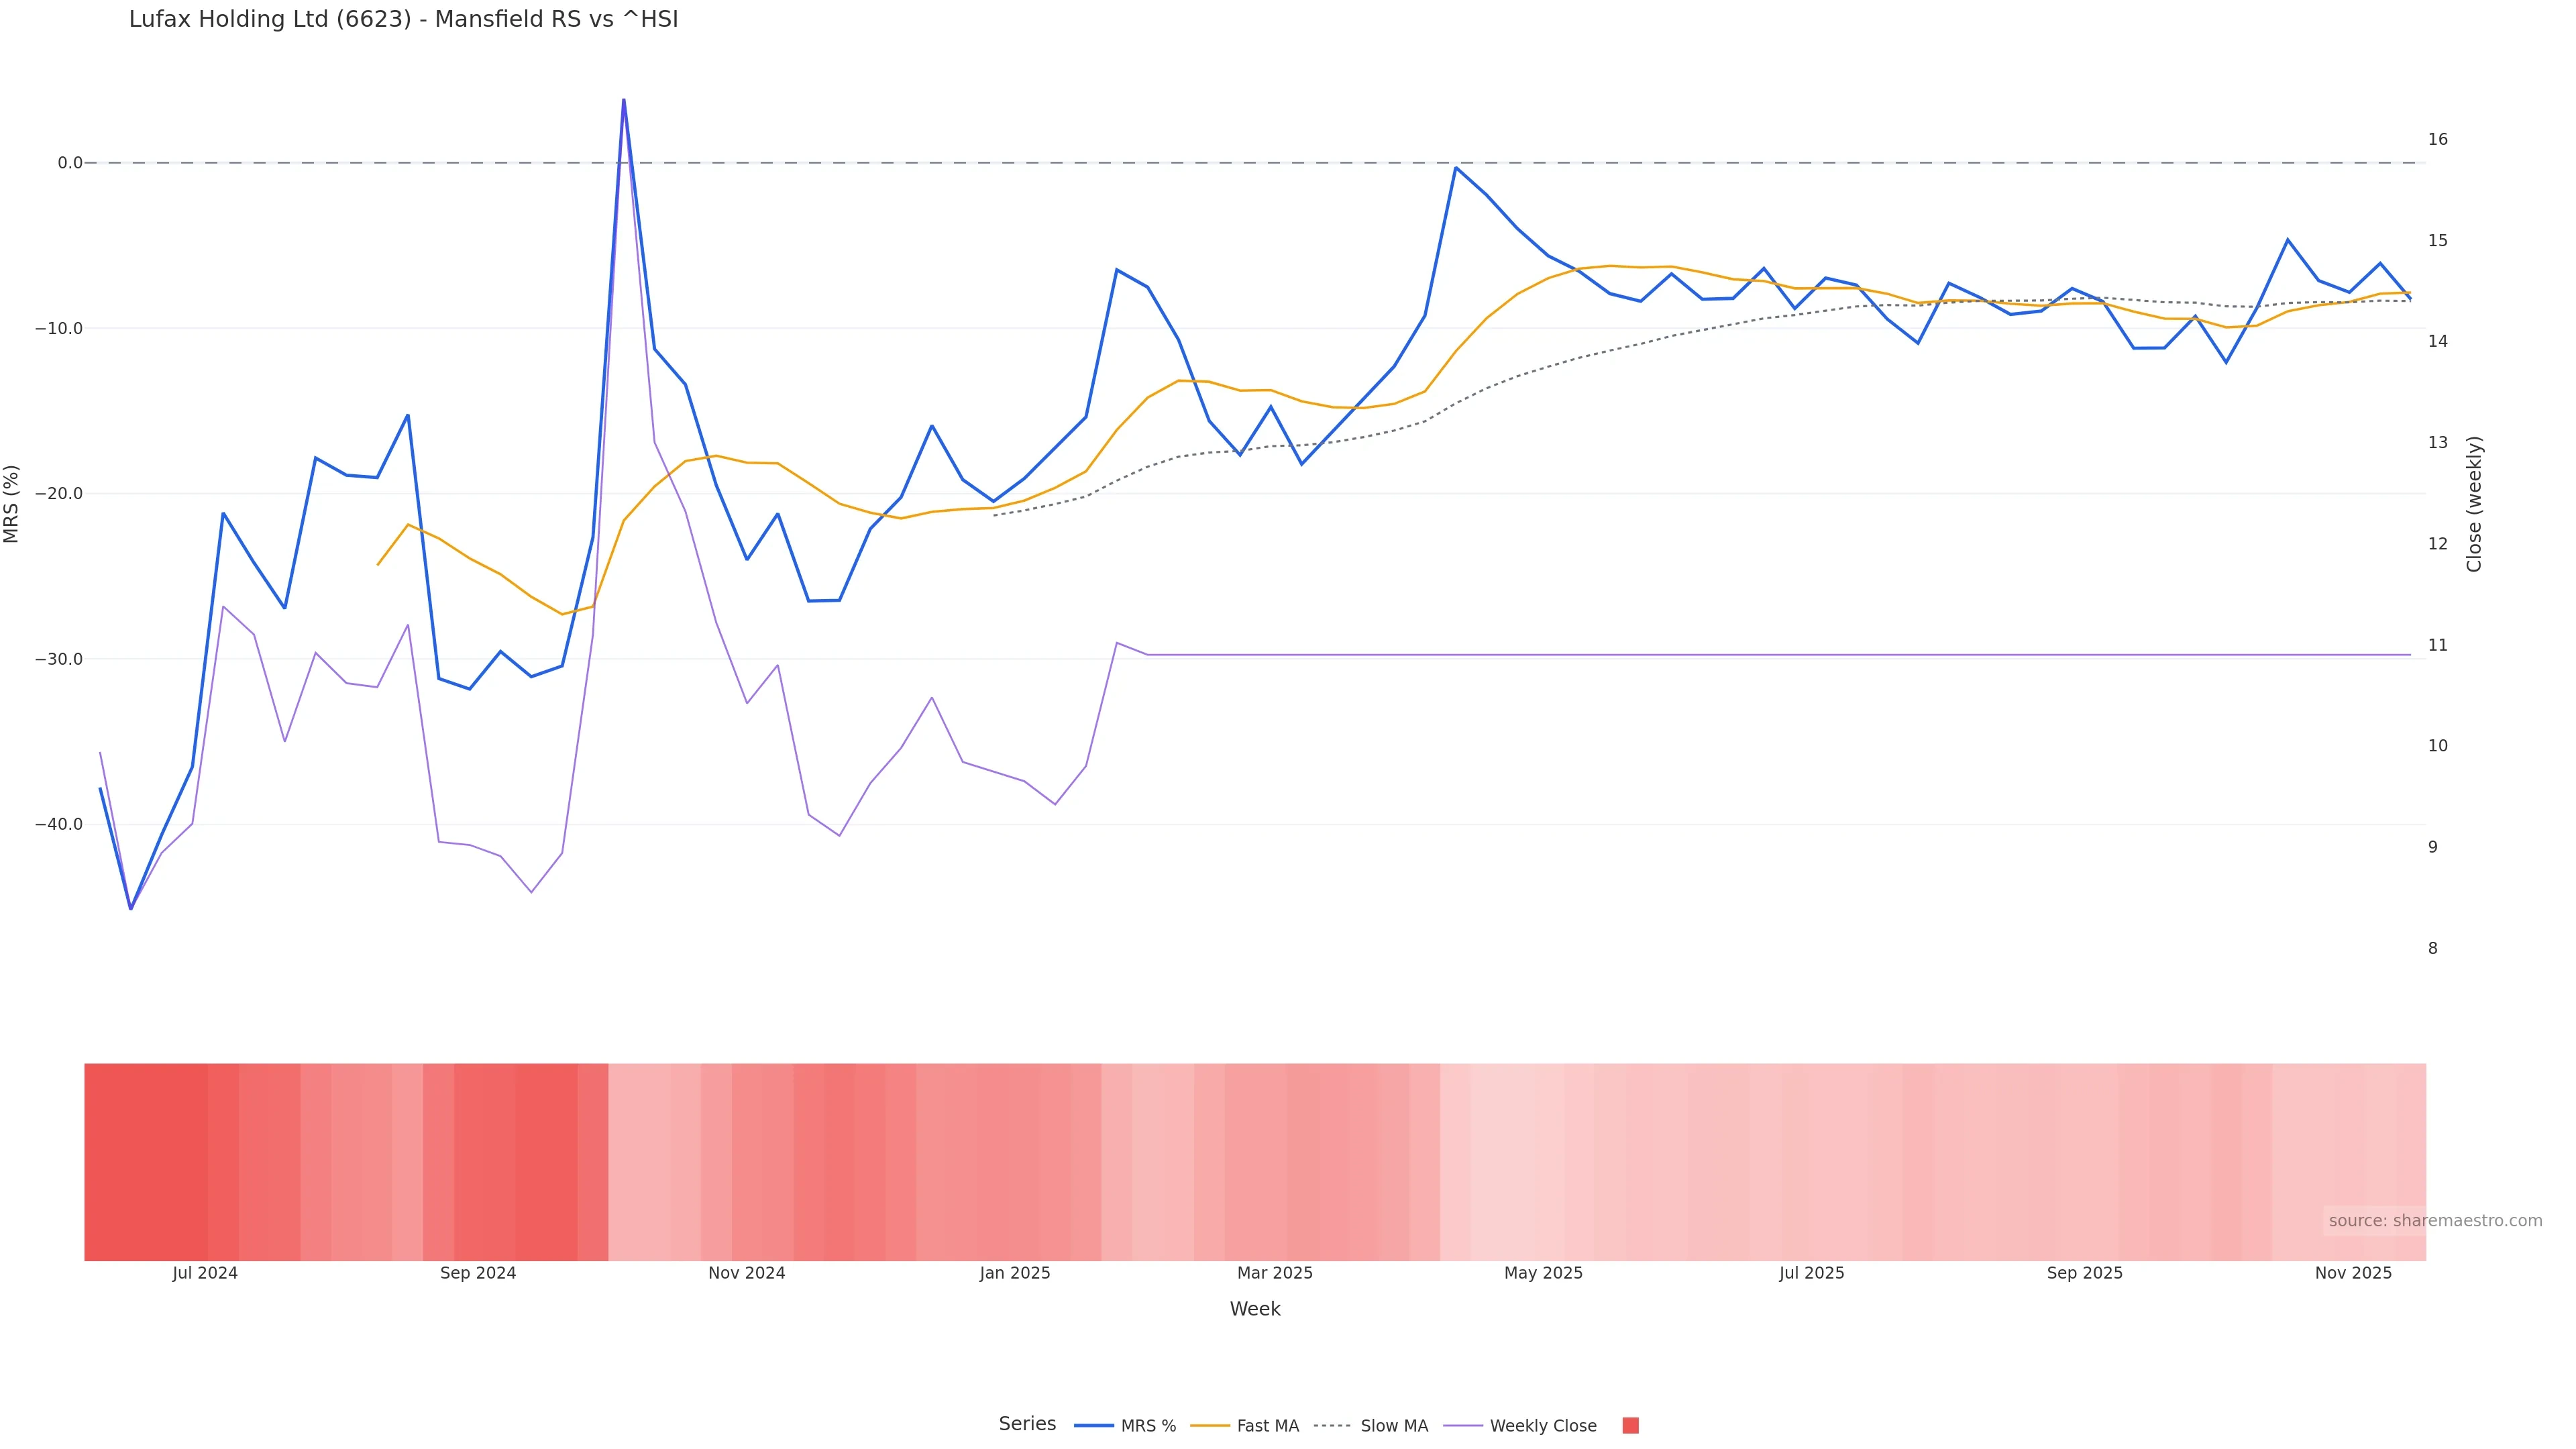Click the 'Week' x-axis title

pos(1254,1309)
